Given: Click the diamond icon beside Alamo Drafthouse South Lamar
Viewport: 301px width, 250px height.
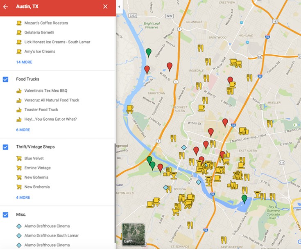Looking at the screenshot, I should pos(18,236).
